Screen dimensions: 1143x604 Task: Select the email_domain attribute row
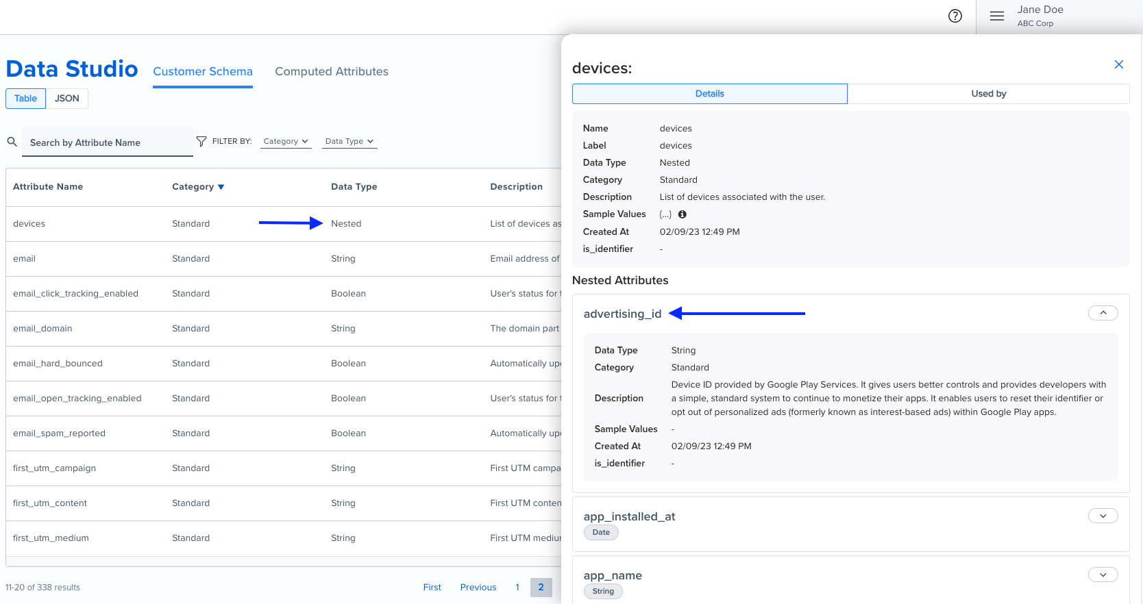tap(284, 329)
